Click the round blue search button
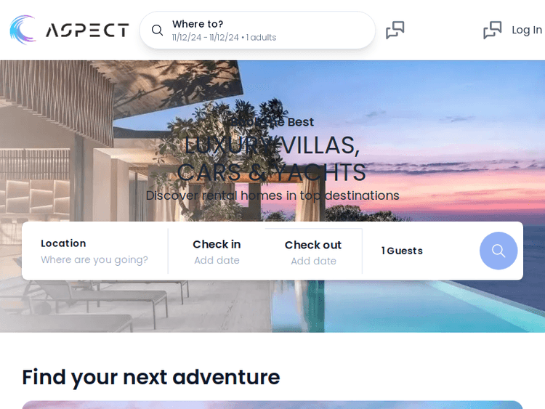 coord(498,251)
